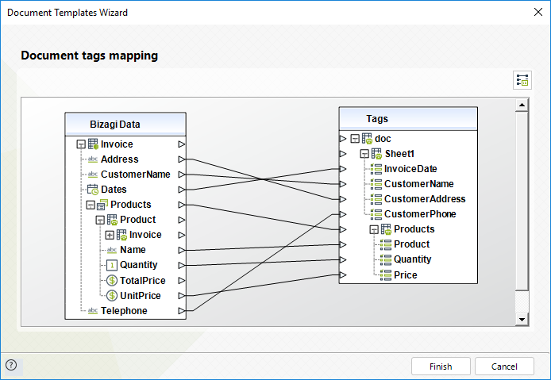Close the Document Templates Wizard window
Viewport: 551px width, 380px height.
coord(538,12)
